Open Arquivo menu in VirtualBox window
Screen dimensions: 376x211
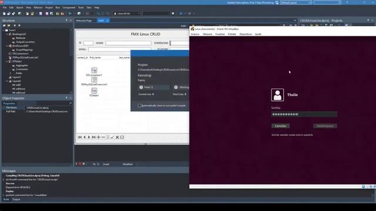point(195,34)
